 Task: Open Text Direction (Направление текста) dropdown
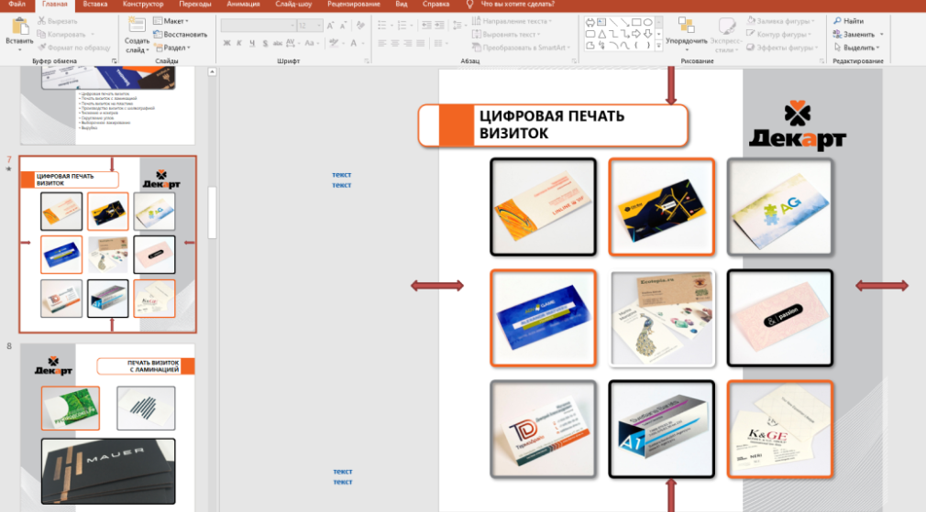(x=513, y=21)
